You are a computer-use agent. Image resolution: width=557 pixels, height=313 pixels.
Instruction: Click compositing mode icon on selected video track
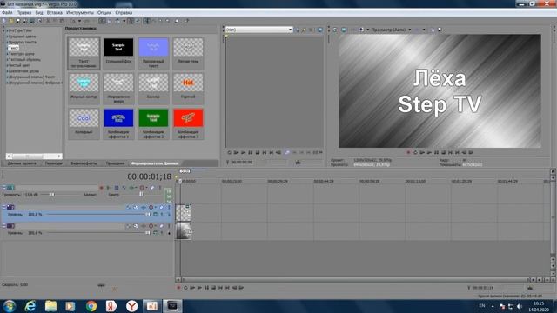coord(155,215)
